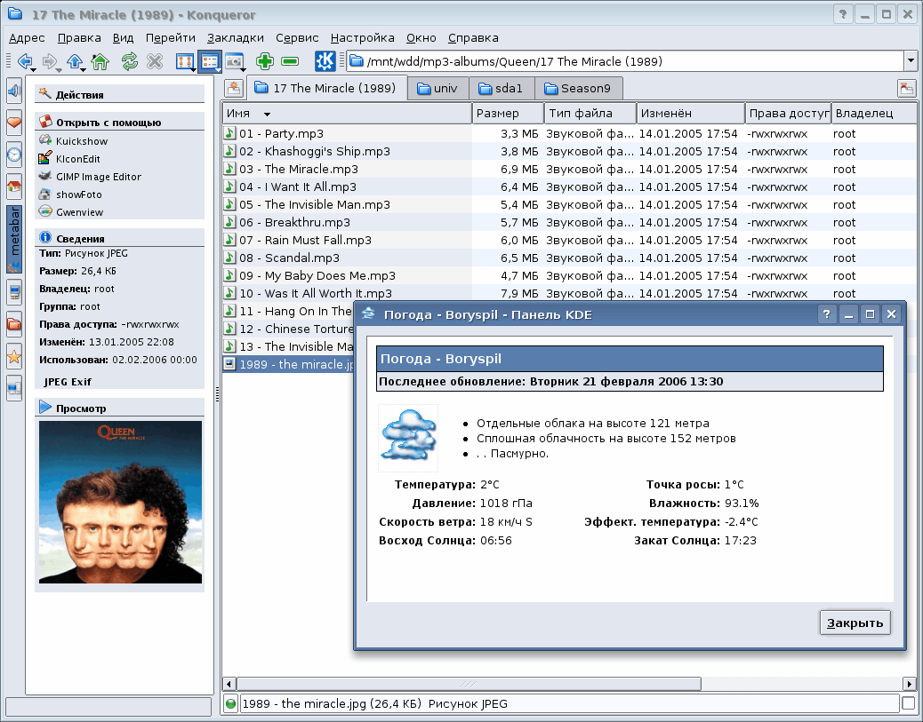Collapse the Просмотр preview section
The image size is (923, 722).
46,409
